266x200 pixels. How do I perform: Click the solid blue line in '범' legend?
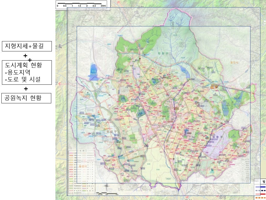(261, 187)
